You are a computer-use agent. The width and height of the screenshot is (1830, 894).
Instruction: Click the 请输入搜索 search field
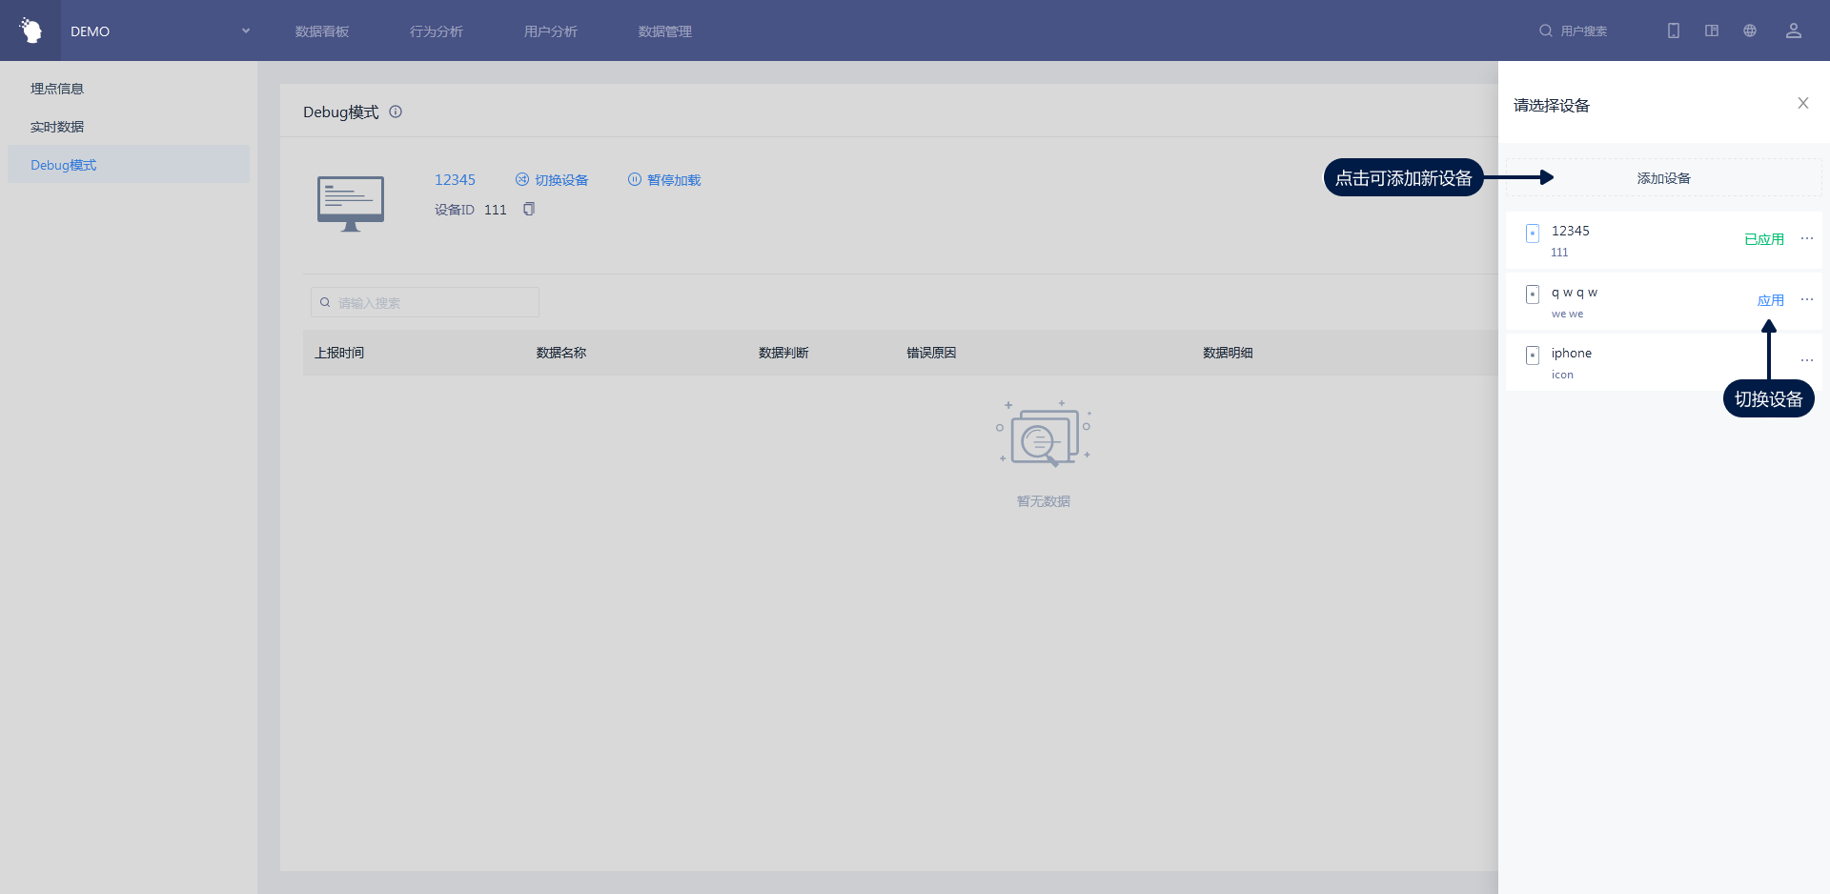tap(425, 302)
